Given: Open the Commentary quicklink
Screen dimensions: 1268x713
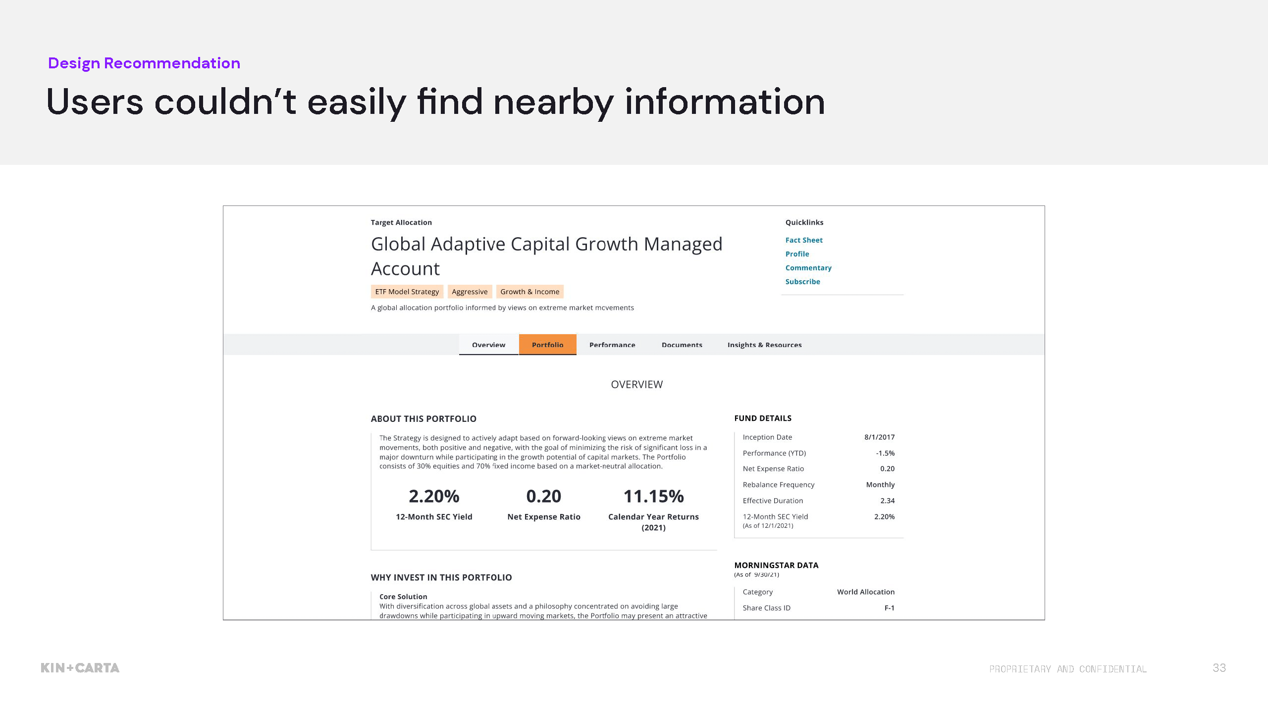Looking at the screenshot, I should pyautogui.click(x=808, y=268).
